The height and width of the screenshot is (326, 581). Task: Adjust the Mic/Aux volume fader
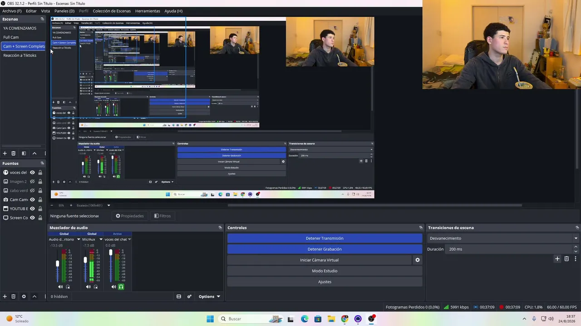tap(85, 260)
